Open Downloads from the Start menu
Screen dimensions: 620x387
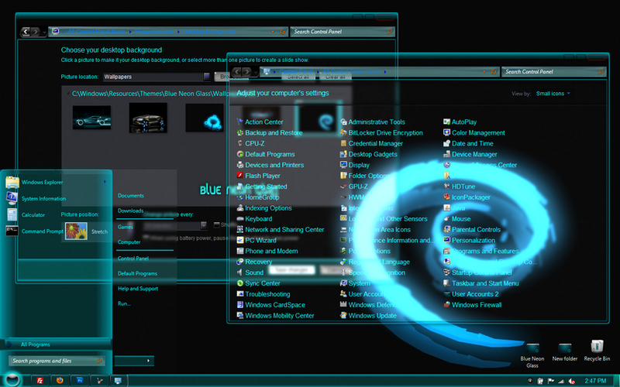(130, 211)
